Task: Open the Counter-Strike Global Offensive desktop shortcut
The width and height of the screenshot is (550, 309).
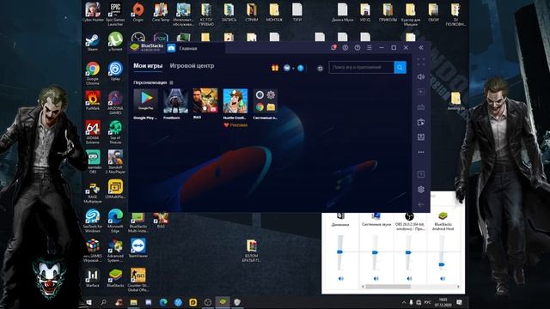Action: (137, 280)
